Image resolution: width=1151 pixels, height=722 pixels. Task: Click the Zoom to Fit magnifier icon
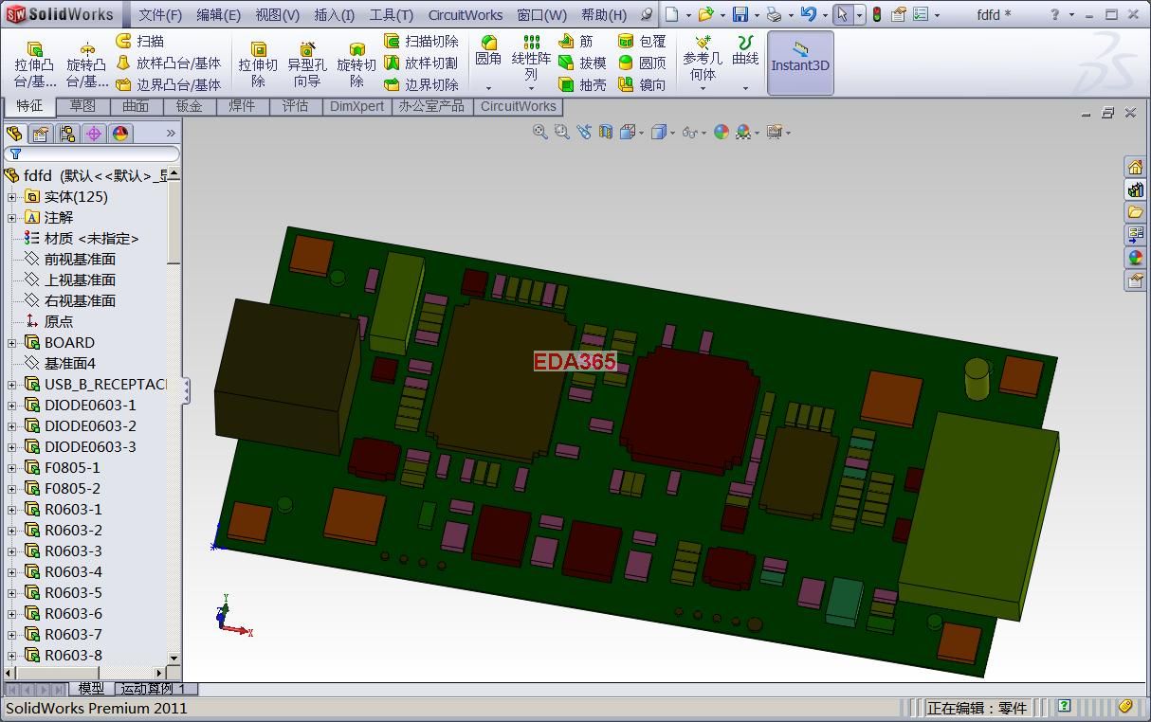pyautogui.click(x=540, y=132)
